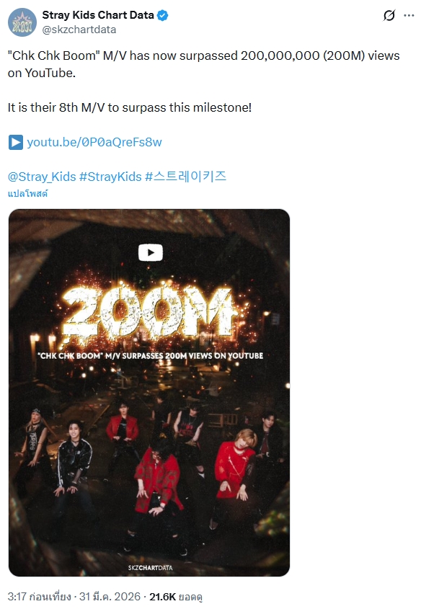Open Stray Kids Chart Data profile avatar
The width and height of the screenshot is (421, 609).
point(22,22)
